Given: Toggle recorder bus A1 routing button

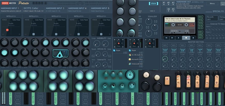Looking at the screenshot, I should pos(201,17).
